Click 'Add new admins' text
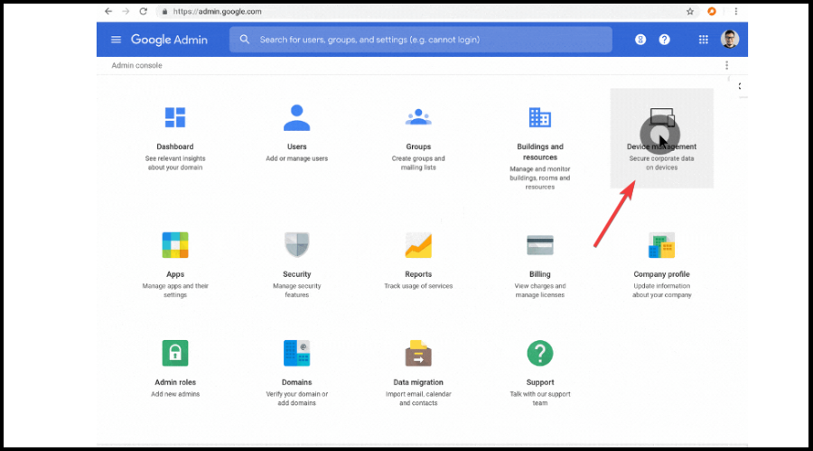Image resolution: width=813 pixels, height=451 pixels. [175, 394]
